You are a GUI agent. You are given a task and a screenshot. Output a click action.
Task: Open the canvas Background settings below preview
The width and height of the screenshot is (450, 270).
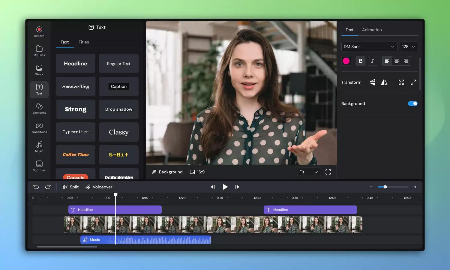167,172
